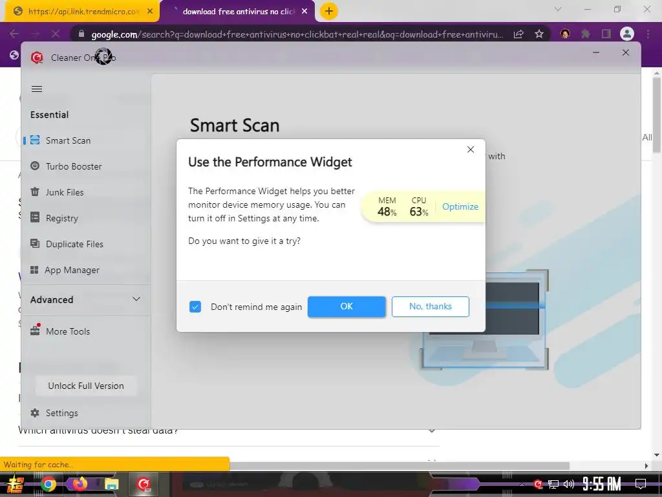Open Turbo Booster from the sidebar
This screenshot has height=497, width=662.
tap(74, 166)
